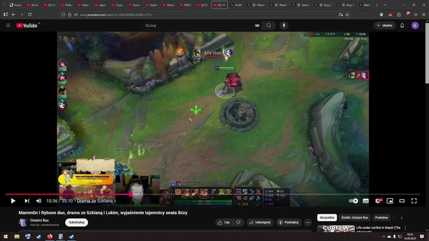Open options for the Nepal curfew video
Screen dimensions: 429x241
point(405,228)
